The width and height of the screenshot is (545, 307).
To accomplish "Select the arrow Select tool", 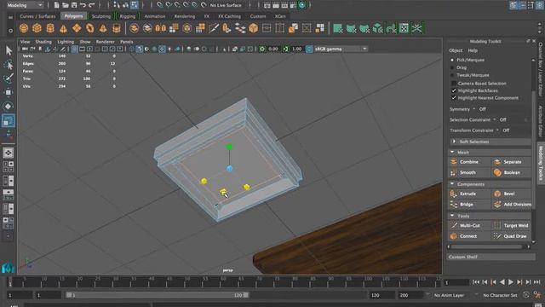I will point(9,51).
